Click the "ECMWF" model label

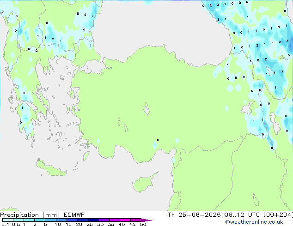click(74, 215)
